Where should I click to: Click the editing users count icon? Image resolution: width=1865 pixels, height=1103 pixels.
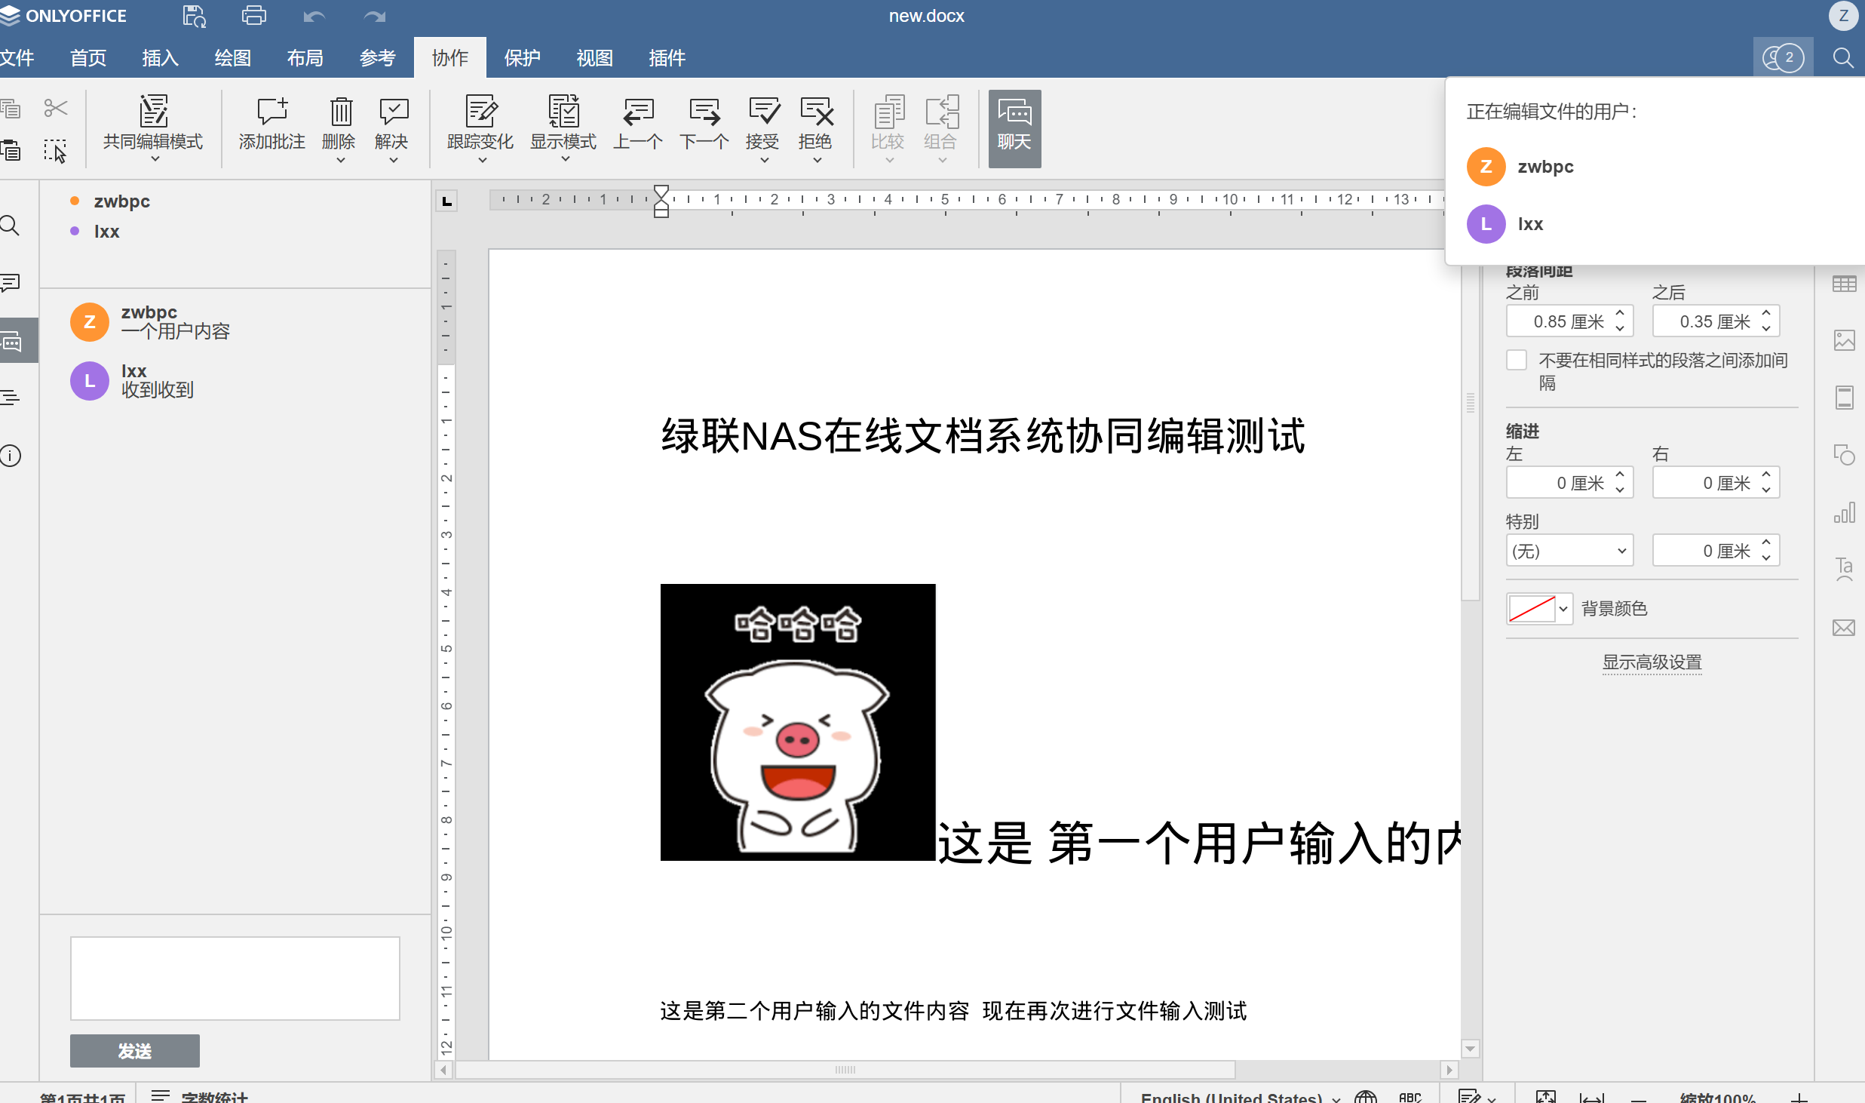click(1783, 58)
